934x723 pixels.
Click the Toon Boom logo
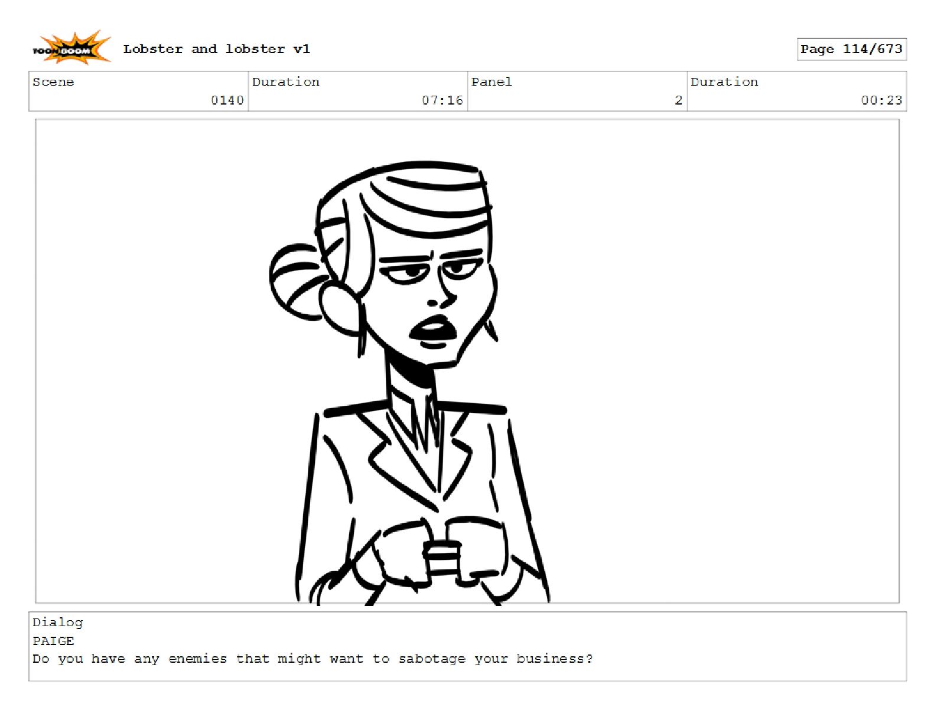(x=71, y=48)
